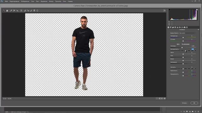
Task: Select the Radial Filter tool
Action: [37, 11]
